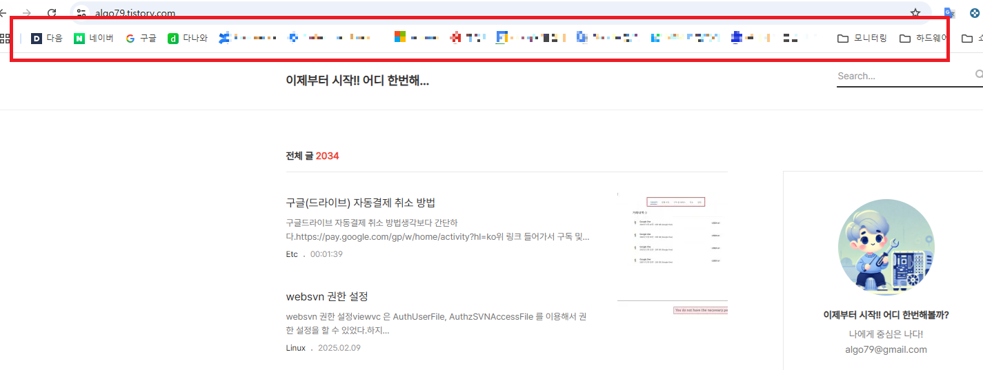Open the 다나와 bookmark
Screen dimensions: 983x381
pos(188,39)
